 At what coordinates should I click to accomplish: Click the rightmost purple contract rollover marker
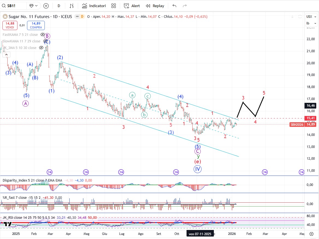click(x=301, y=172)
